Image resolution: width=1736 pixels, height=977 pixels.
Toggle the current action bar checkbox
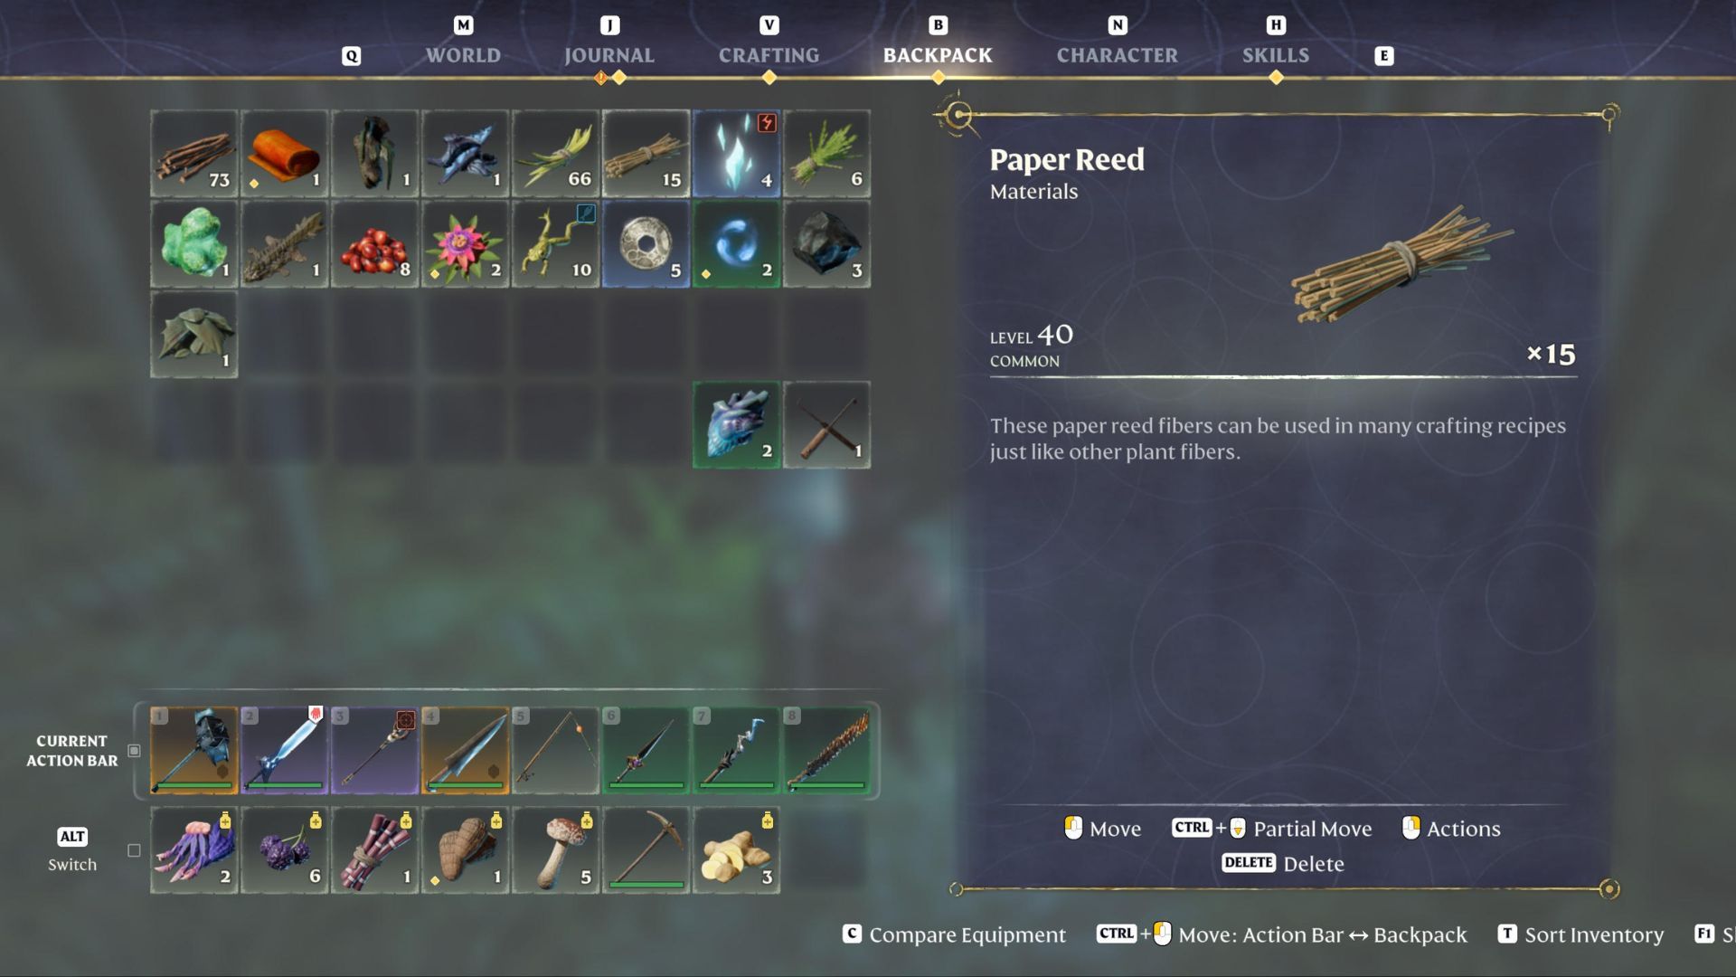[134, 751]
